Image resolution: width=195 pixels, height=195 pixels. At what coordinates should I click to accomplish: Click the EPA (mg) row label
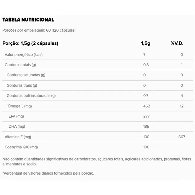(x=16, y=116)
